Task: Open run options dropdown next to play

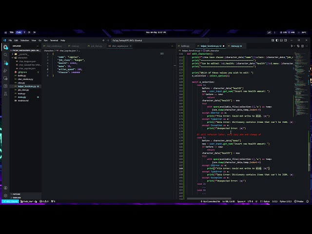Action: tap(294, 46)
